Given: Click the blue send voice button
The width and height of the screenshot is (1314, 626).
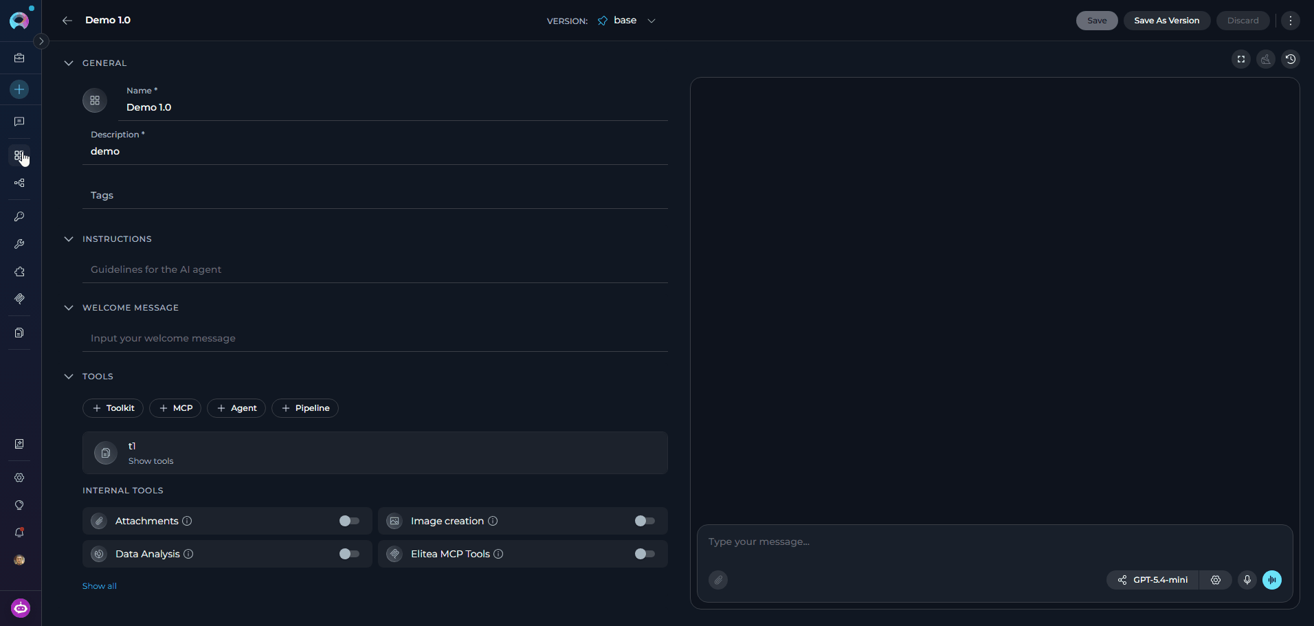Looking at the screenshot, I should point(1272,580).
